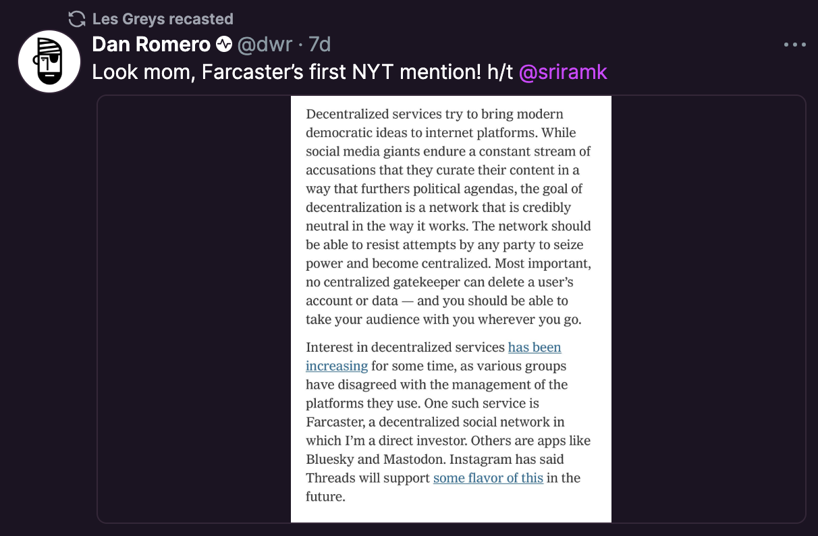Click the paragraph starting "Decentralized services try"
Viewport: 818px width, 536px height.
[x=449, y=217]
